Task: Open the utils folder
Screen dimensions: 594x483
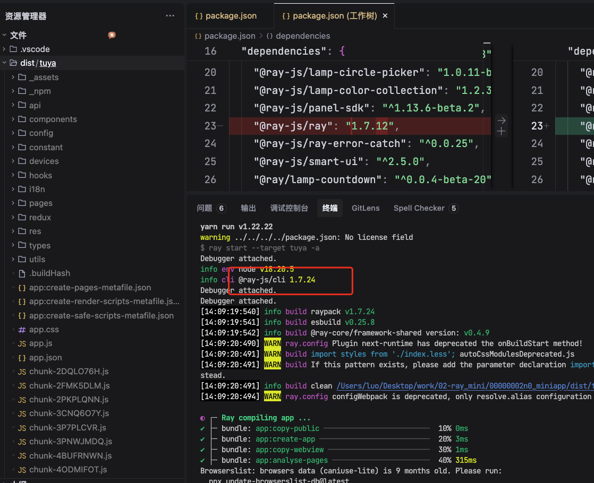Action: (37, 260)
